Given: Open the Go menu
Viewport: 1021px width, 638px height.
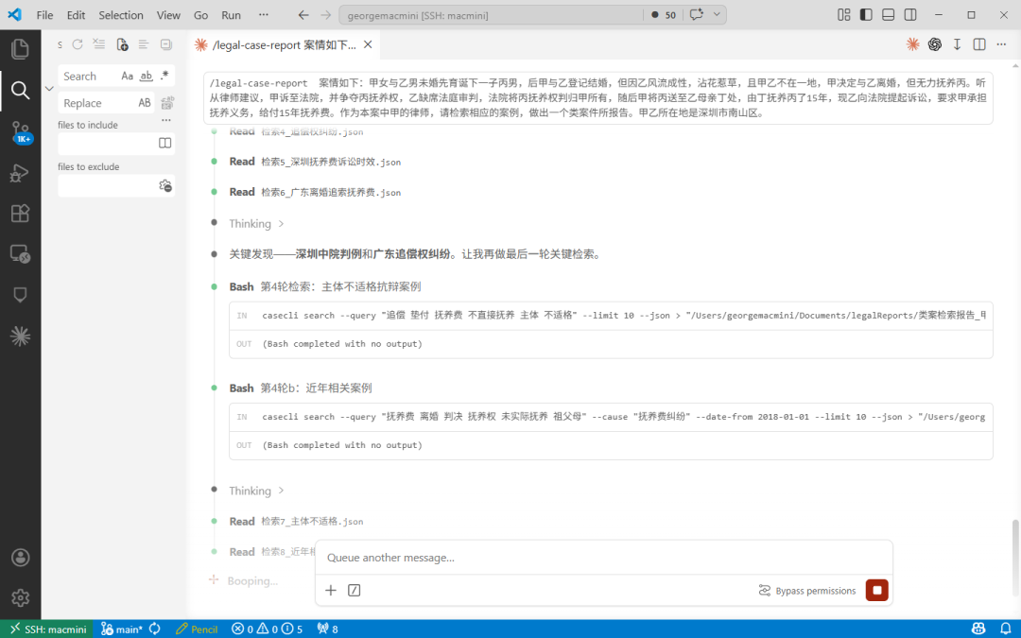Looking at the screenshot, I should [x=201, y=15].
